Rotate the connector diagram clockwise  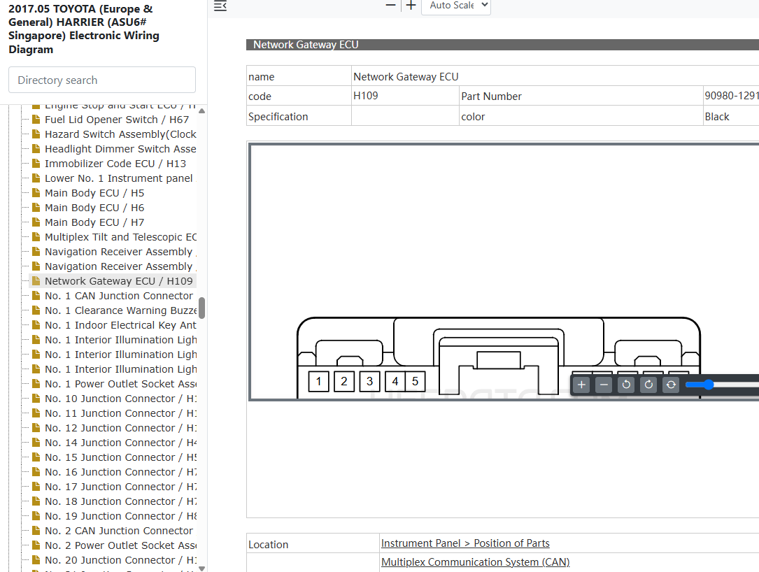click(648, 385)
